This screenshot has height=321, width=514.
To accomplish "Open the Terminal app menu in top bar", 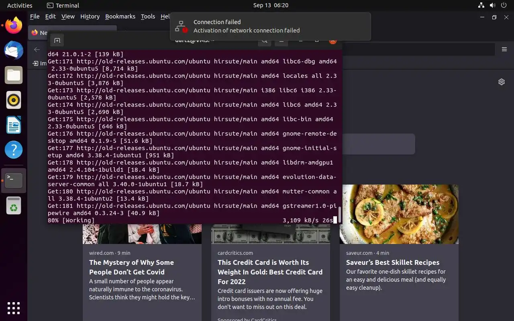I will [63, 5].
